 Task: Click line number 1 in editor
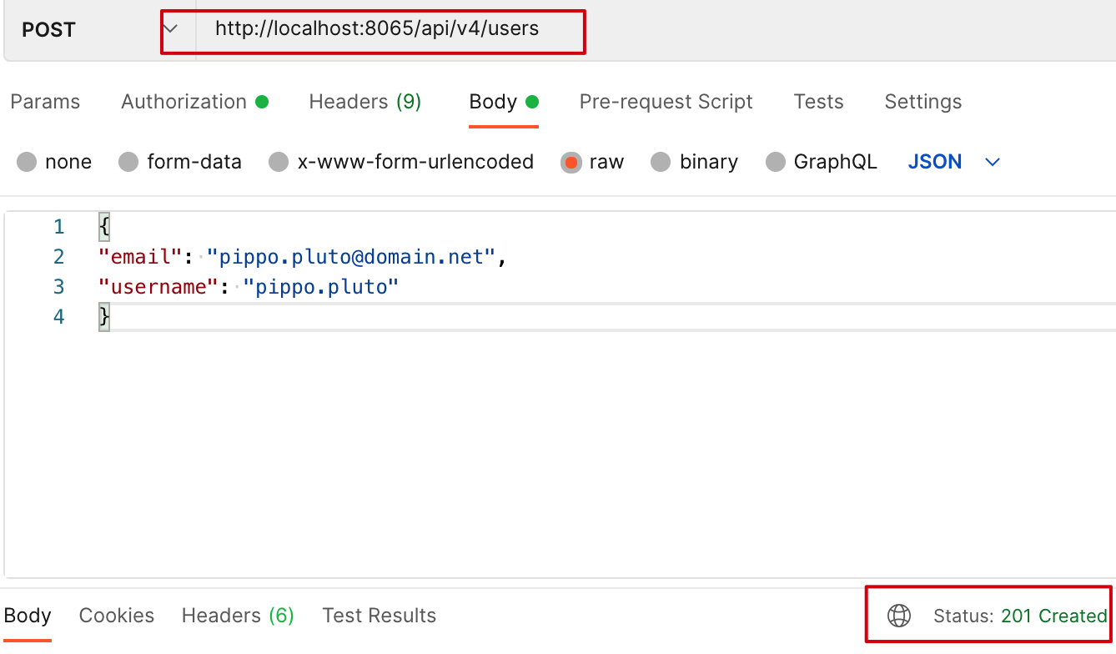58,227
